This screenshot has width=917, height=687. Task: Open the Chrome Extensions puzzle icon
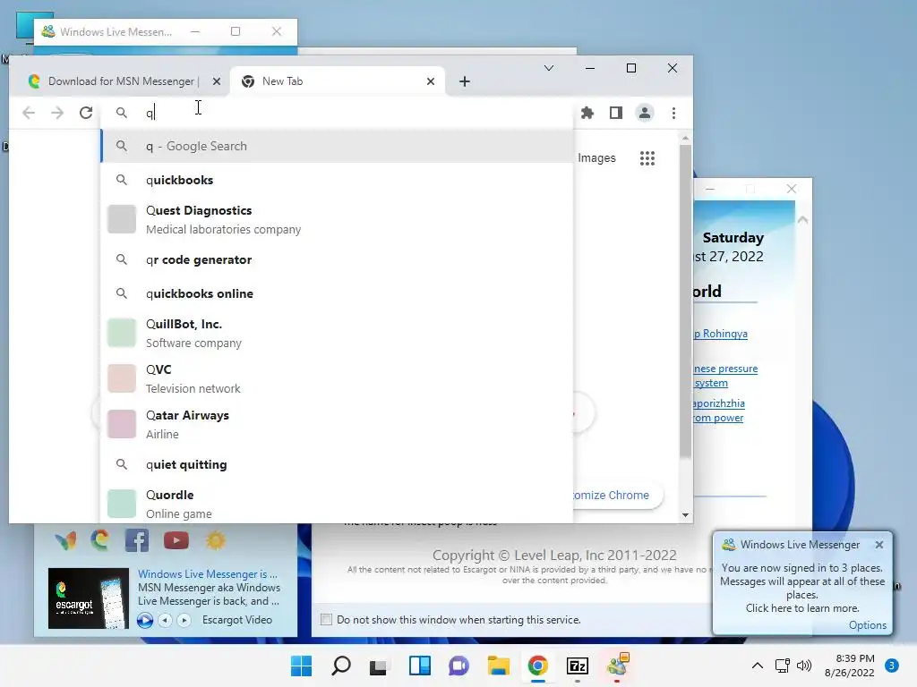[x=587, y=113]
